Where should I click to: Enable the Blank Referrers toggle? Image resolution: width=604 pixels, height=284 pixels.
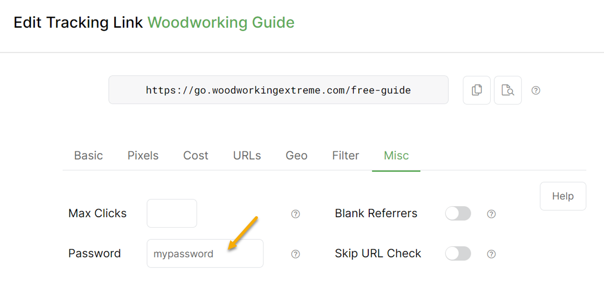(x=458, y=214)
